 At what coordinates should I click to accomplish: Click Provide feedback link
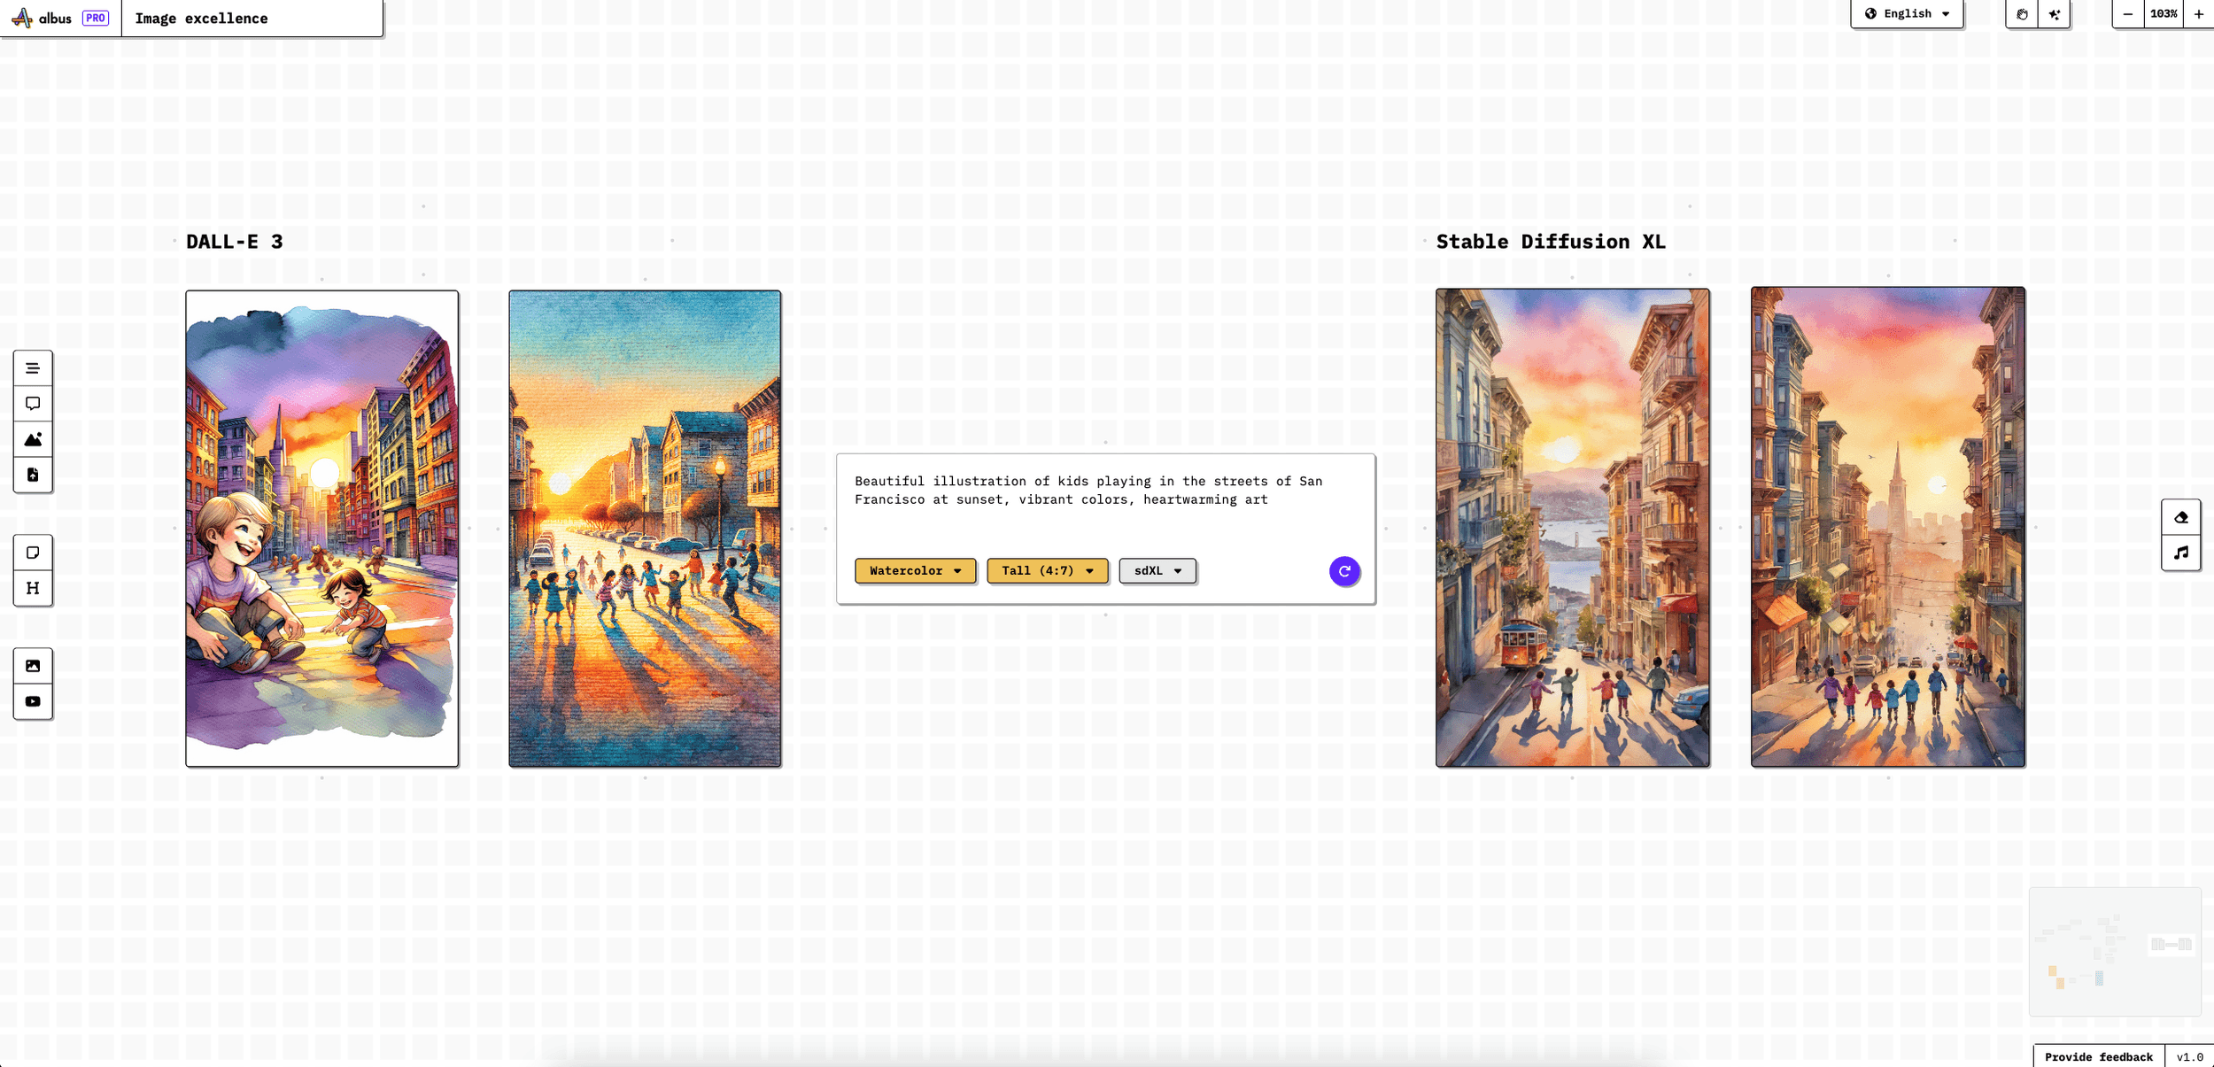click(2098, 1056)
